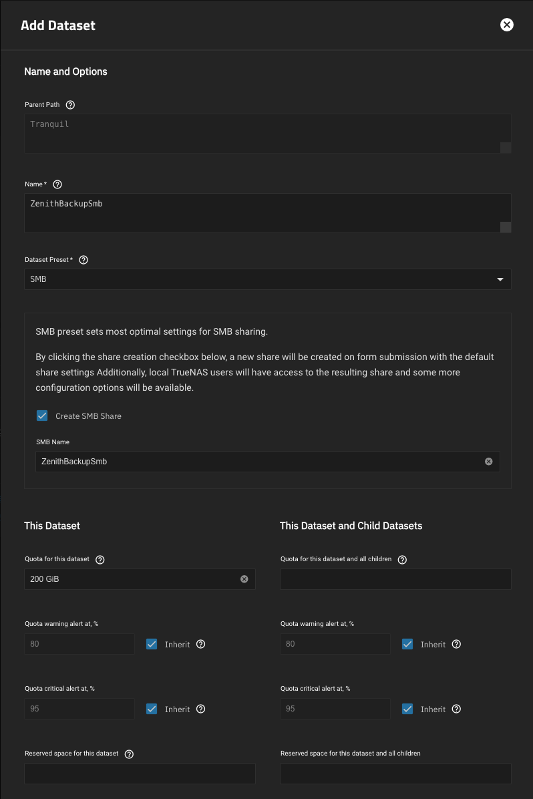533x799 pixels.
Task: Click the help icon next to Name
Action: (57, 184)
